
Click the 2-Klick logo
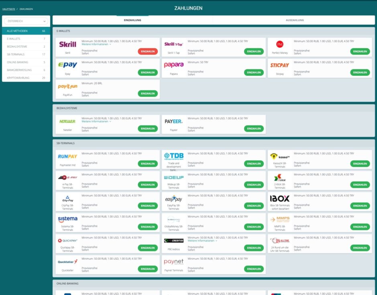tap(279, 178)
